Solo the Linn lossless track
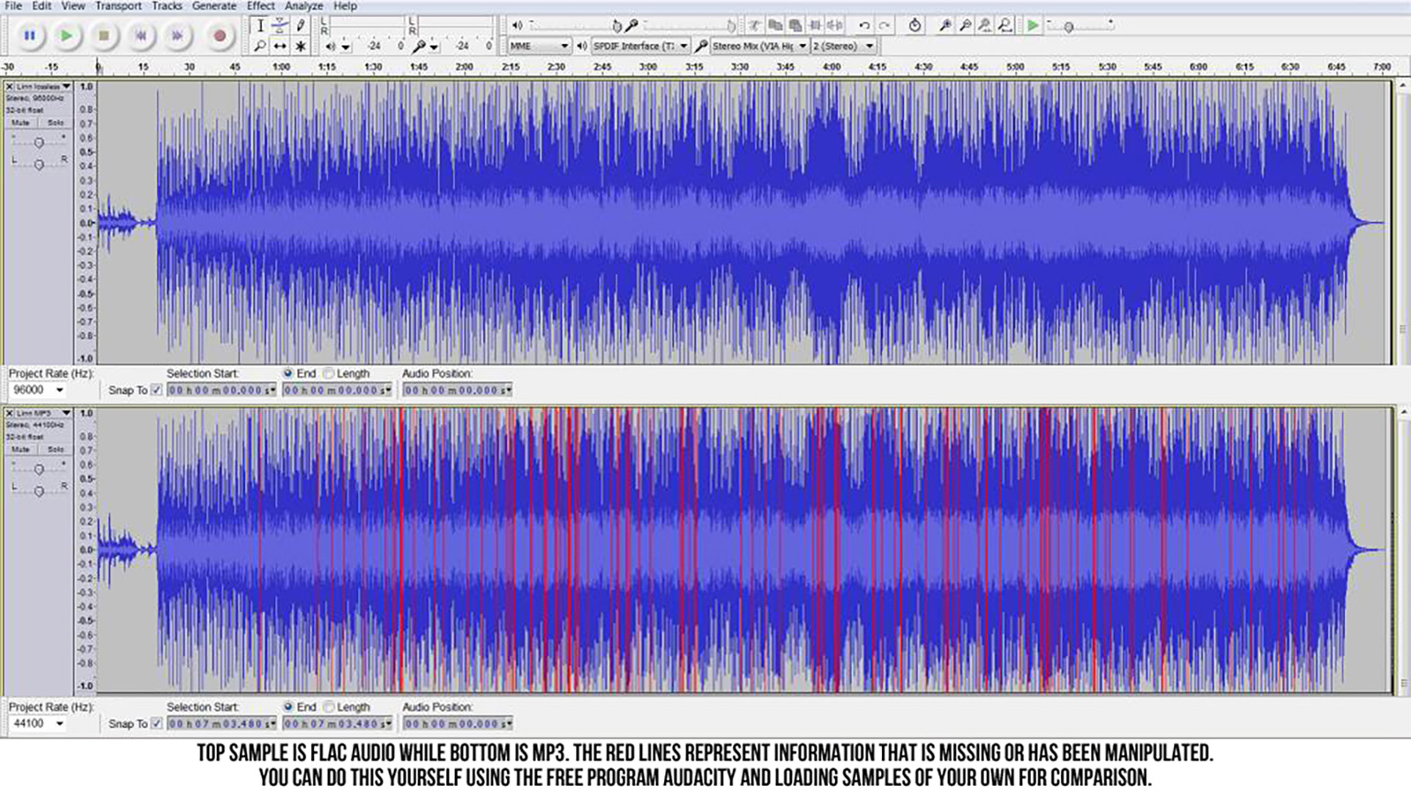This screenshot has width=1411, height=794. click(x=56, y=123)
